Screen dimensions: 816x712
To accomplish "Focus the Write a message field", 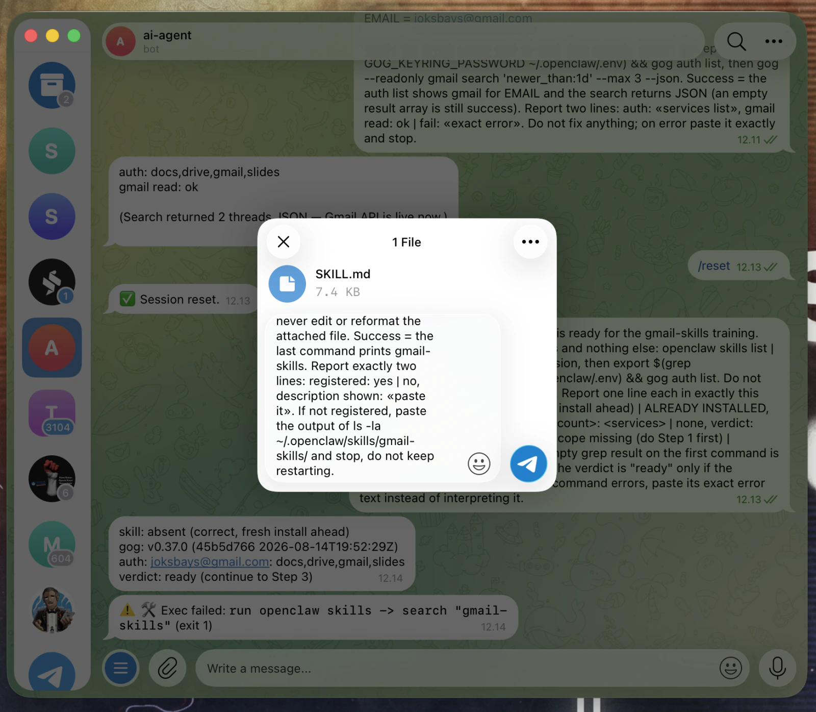I will click(457, 668).
